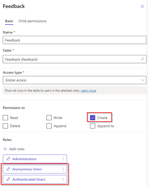Select the Basic tab
Image resolution: width=148 pixels, height=186 pixels.
pyautogui.click(x=9, y=21)
